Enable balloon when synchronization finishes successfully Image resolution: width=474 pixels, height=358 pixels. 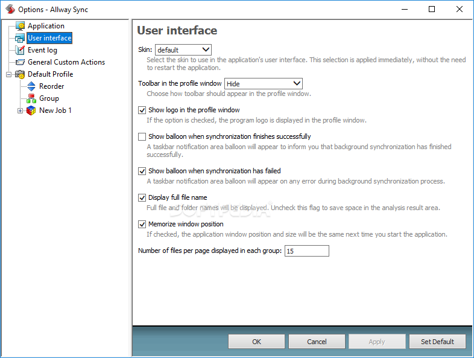(x=142, y=137)
